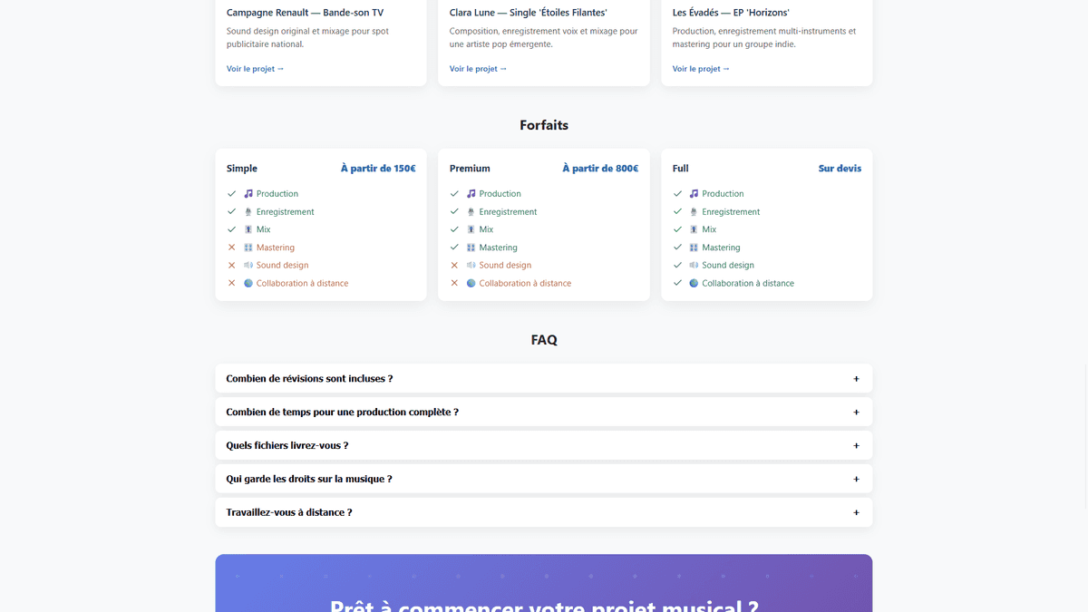The height and width of the screenshot is (612, 1088).
Task: Click the microphone icon in the Premium plan
Action: [471, 211]
